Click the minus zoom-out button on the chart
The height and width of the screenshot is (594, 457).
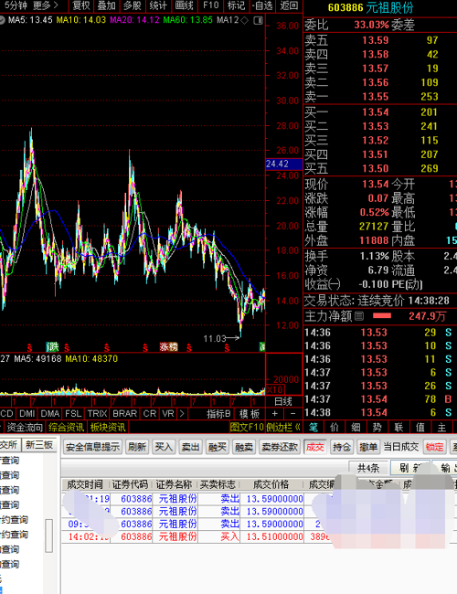pyautogui.click(x=292, y=414)
